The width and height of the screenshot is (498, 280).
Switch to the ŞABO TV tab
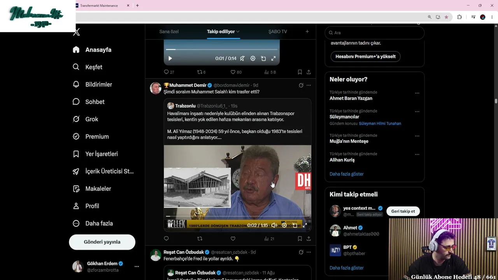(x=278, y=31)
